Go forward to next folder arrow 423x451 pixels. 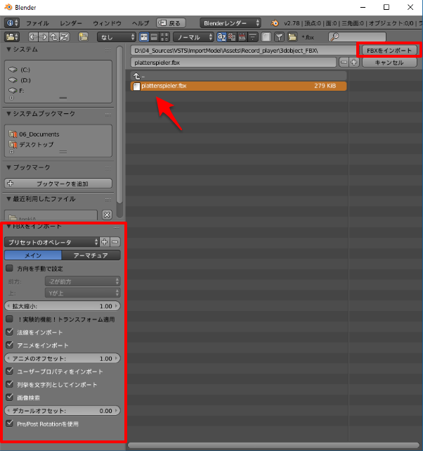click(43, 37)
